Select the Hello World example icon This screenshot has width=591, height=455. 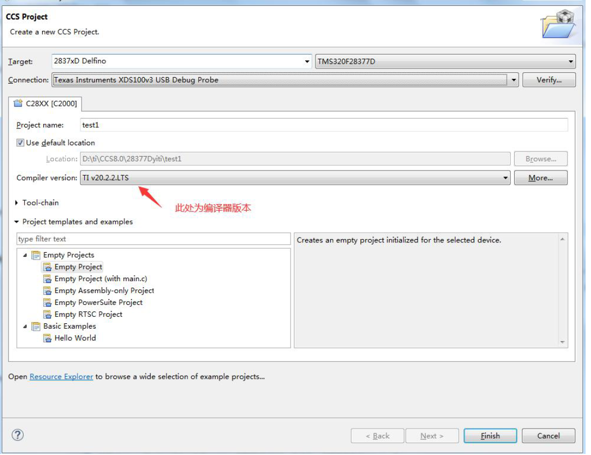point(48,338)
